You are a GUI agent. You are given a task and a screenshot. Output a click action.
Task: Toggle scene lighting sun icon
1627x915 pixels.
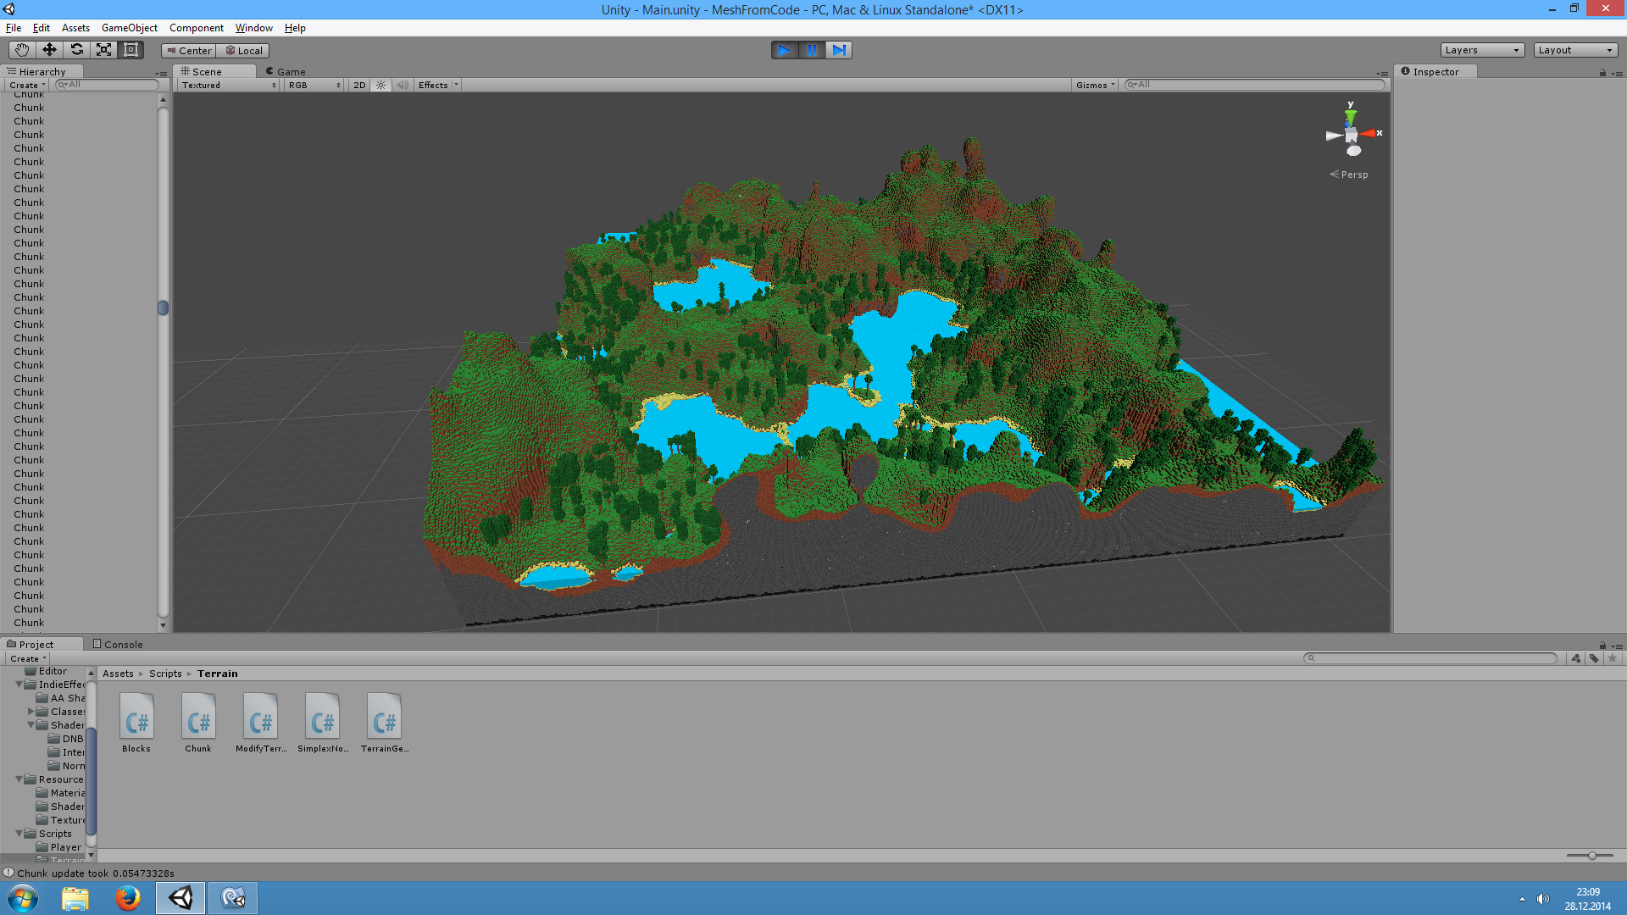(x=380, y=85)
